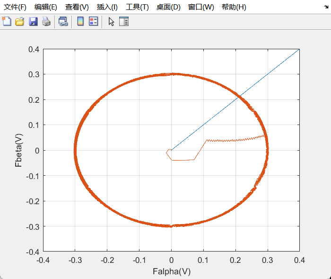Click the y-axis tick label 0.4
This screenshot has height=279, width=331.
(x=34, y=49)
